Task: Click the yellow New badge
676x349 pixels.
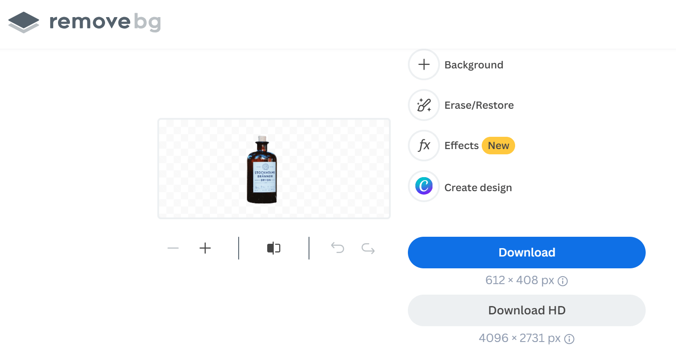Action: pyautogui.click(x=498, y=146)
